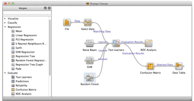
Task: Expand the Visualize category
Action: pos(5,19)
